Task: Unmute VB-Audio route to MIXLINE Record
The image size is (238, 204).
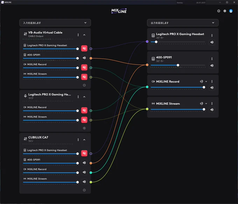Action: [x=84, y=67]
